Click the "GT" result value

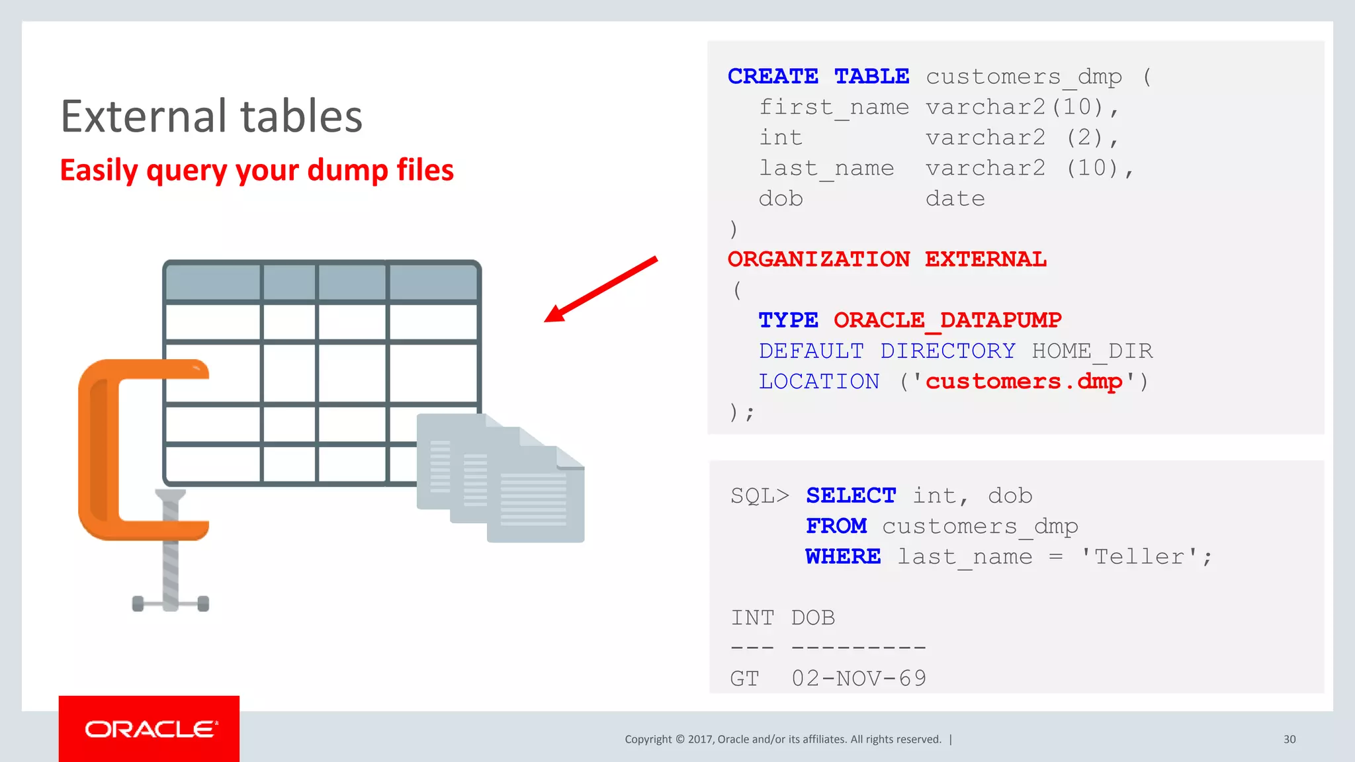coord(744,679)
